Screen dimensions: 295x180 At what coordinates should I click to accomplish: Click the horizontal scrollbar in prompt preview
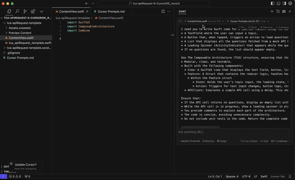tap(200, 127)
